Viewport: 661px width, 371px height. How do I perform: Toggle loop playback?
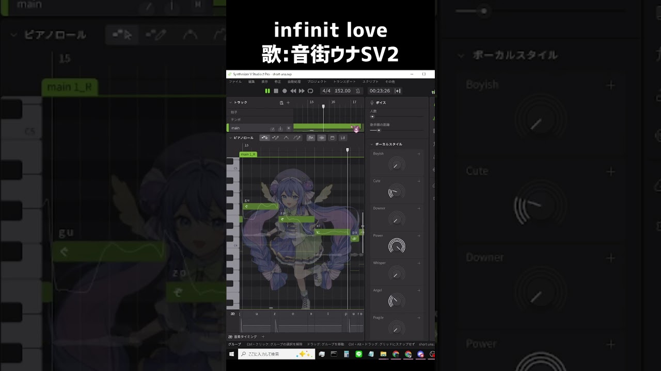tap(310, 91)
